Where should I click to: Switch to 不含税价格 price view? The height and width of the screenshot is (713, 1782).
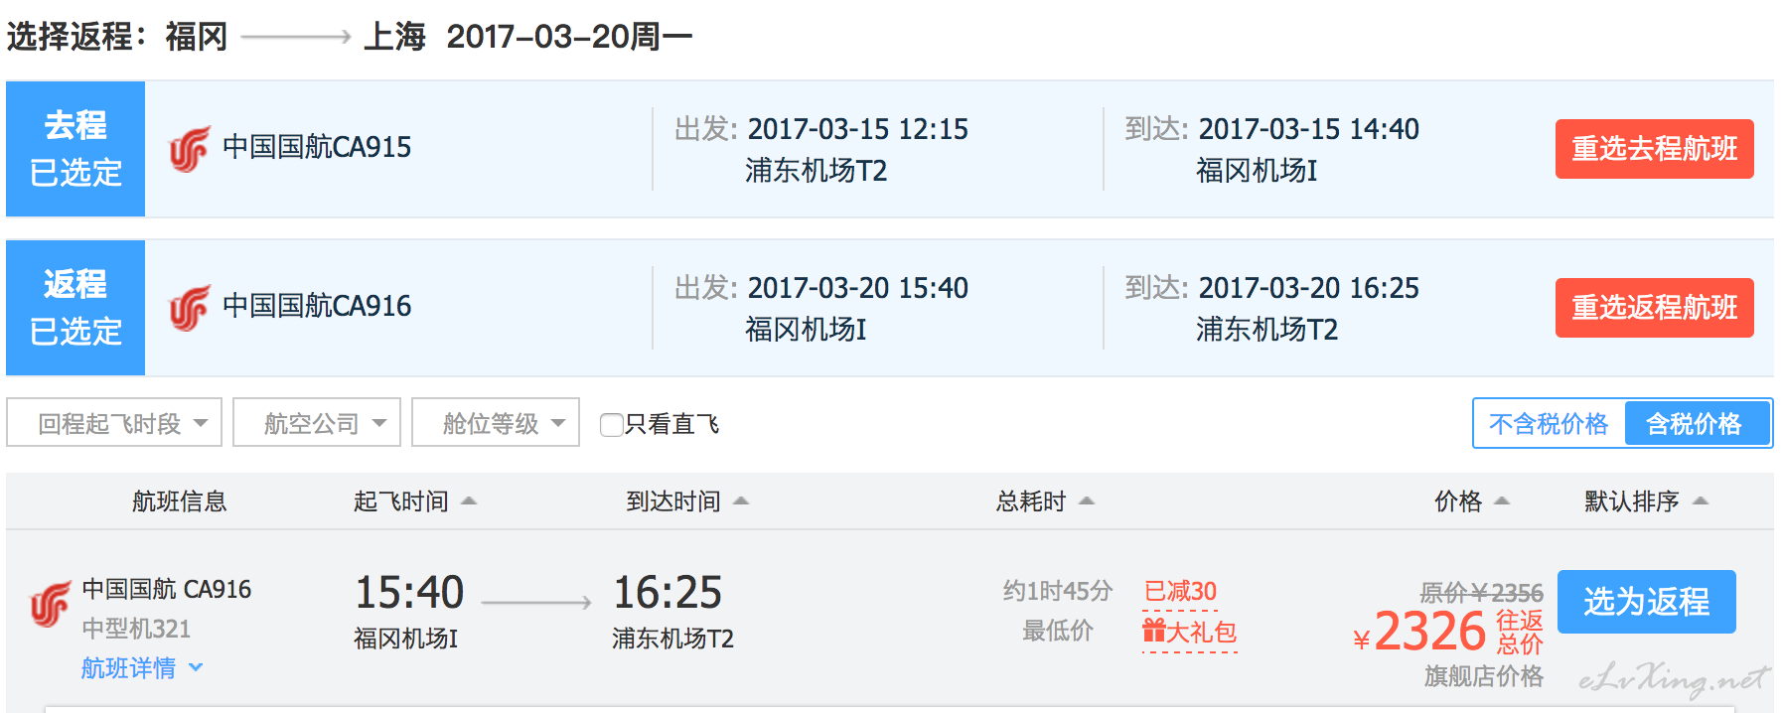pos(1549,424)
